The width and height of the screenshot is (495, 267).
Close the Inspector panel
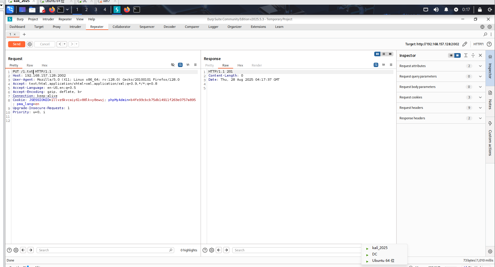point(480,55)
